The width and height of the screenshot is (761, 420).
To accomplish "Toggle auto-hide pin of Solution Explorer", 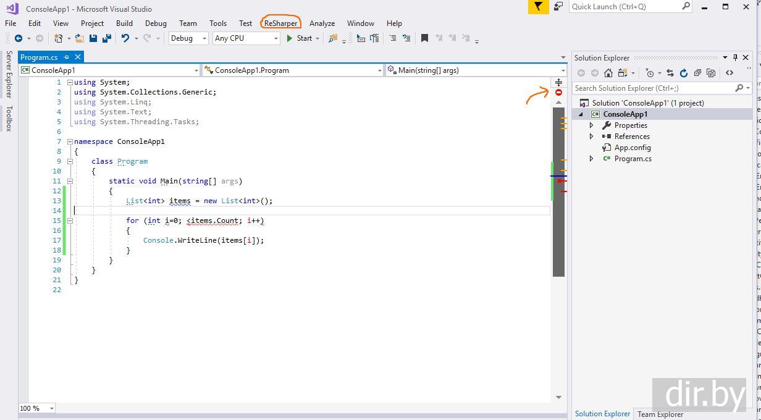I will click(x=735, y=57).
